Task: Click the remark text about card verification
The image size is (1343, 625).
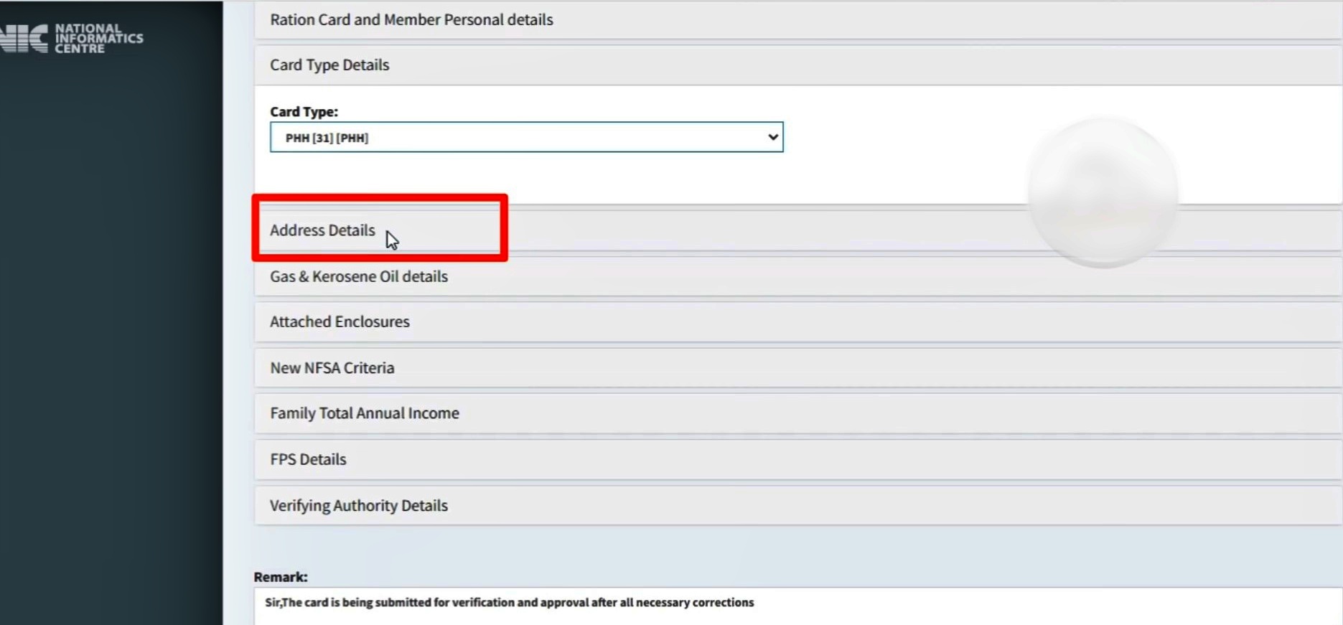Action: tap(510, 603)
